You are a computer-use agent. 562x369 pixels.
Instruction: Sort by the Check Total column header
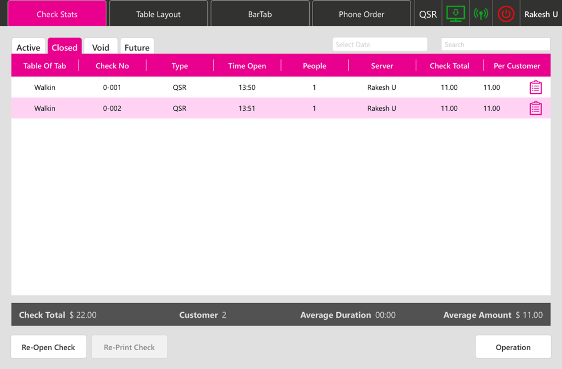coord(449,66)
